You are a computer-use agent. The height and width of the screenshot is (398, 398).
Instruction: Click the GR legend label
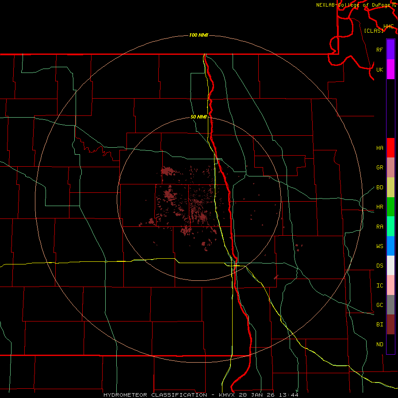pos(379,168)
